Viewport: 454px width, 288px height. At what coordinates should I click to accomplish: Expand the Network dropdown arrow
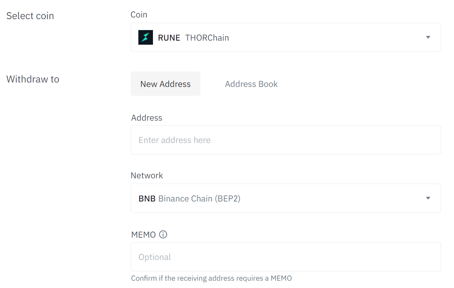coord(428,198)
